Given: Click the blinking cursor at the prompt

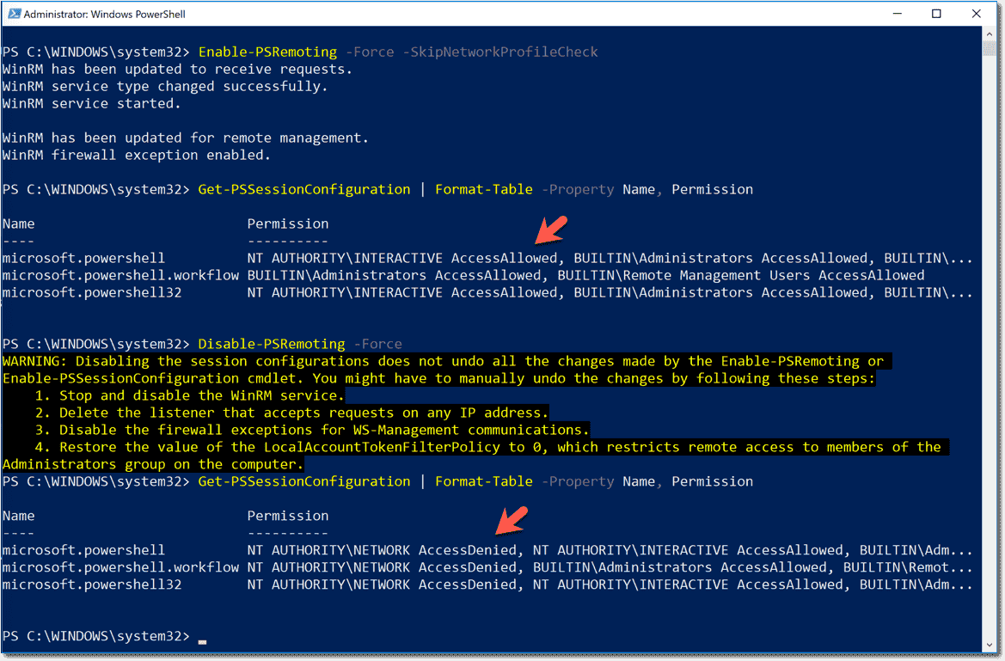Looking at the screenshot, I should pyautogui.click(x=203, y=640).
